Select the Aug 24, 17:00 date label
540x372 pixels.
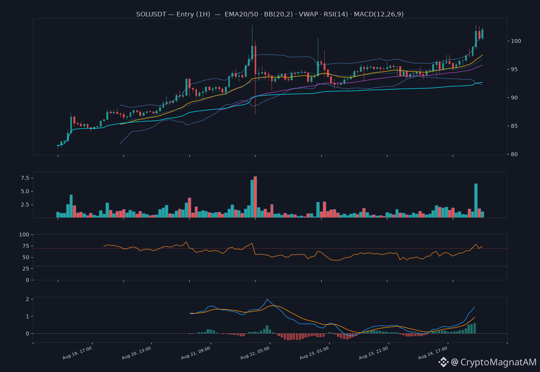click(x=433, y=353)
